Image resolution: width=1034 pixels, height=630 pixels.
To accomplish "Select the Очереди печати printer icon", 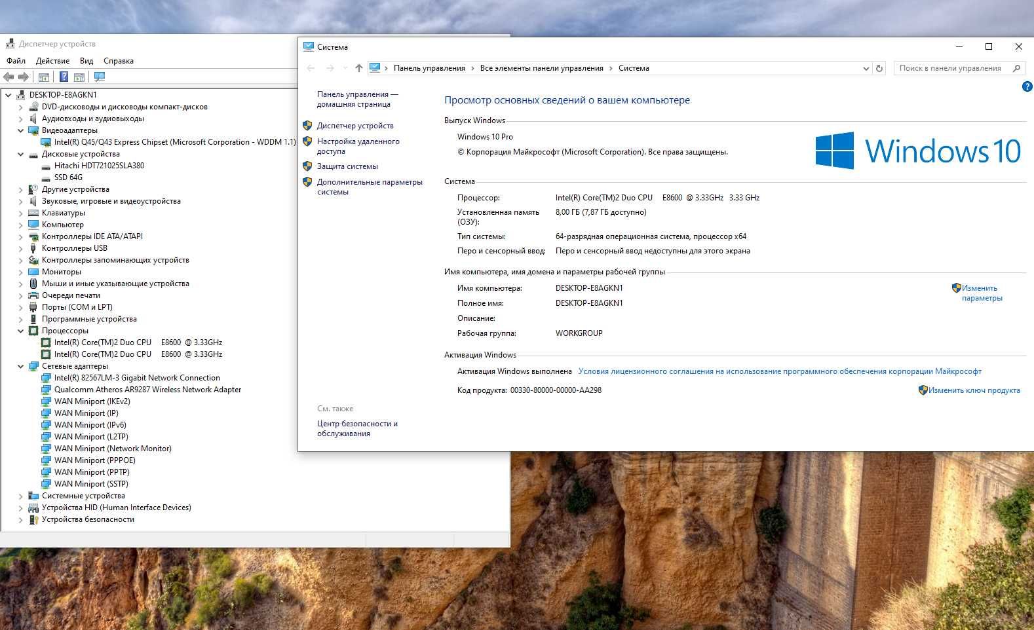I will pos(33,295).
